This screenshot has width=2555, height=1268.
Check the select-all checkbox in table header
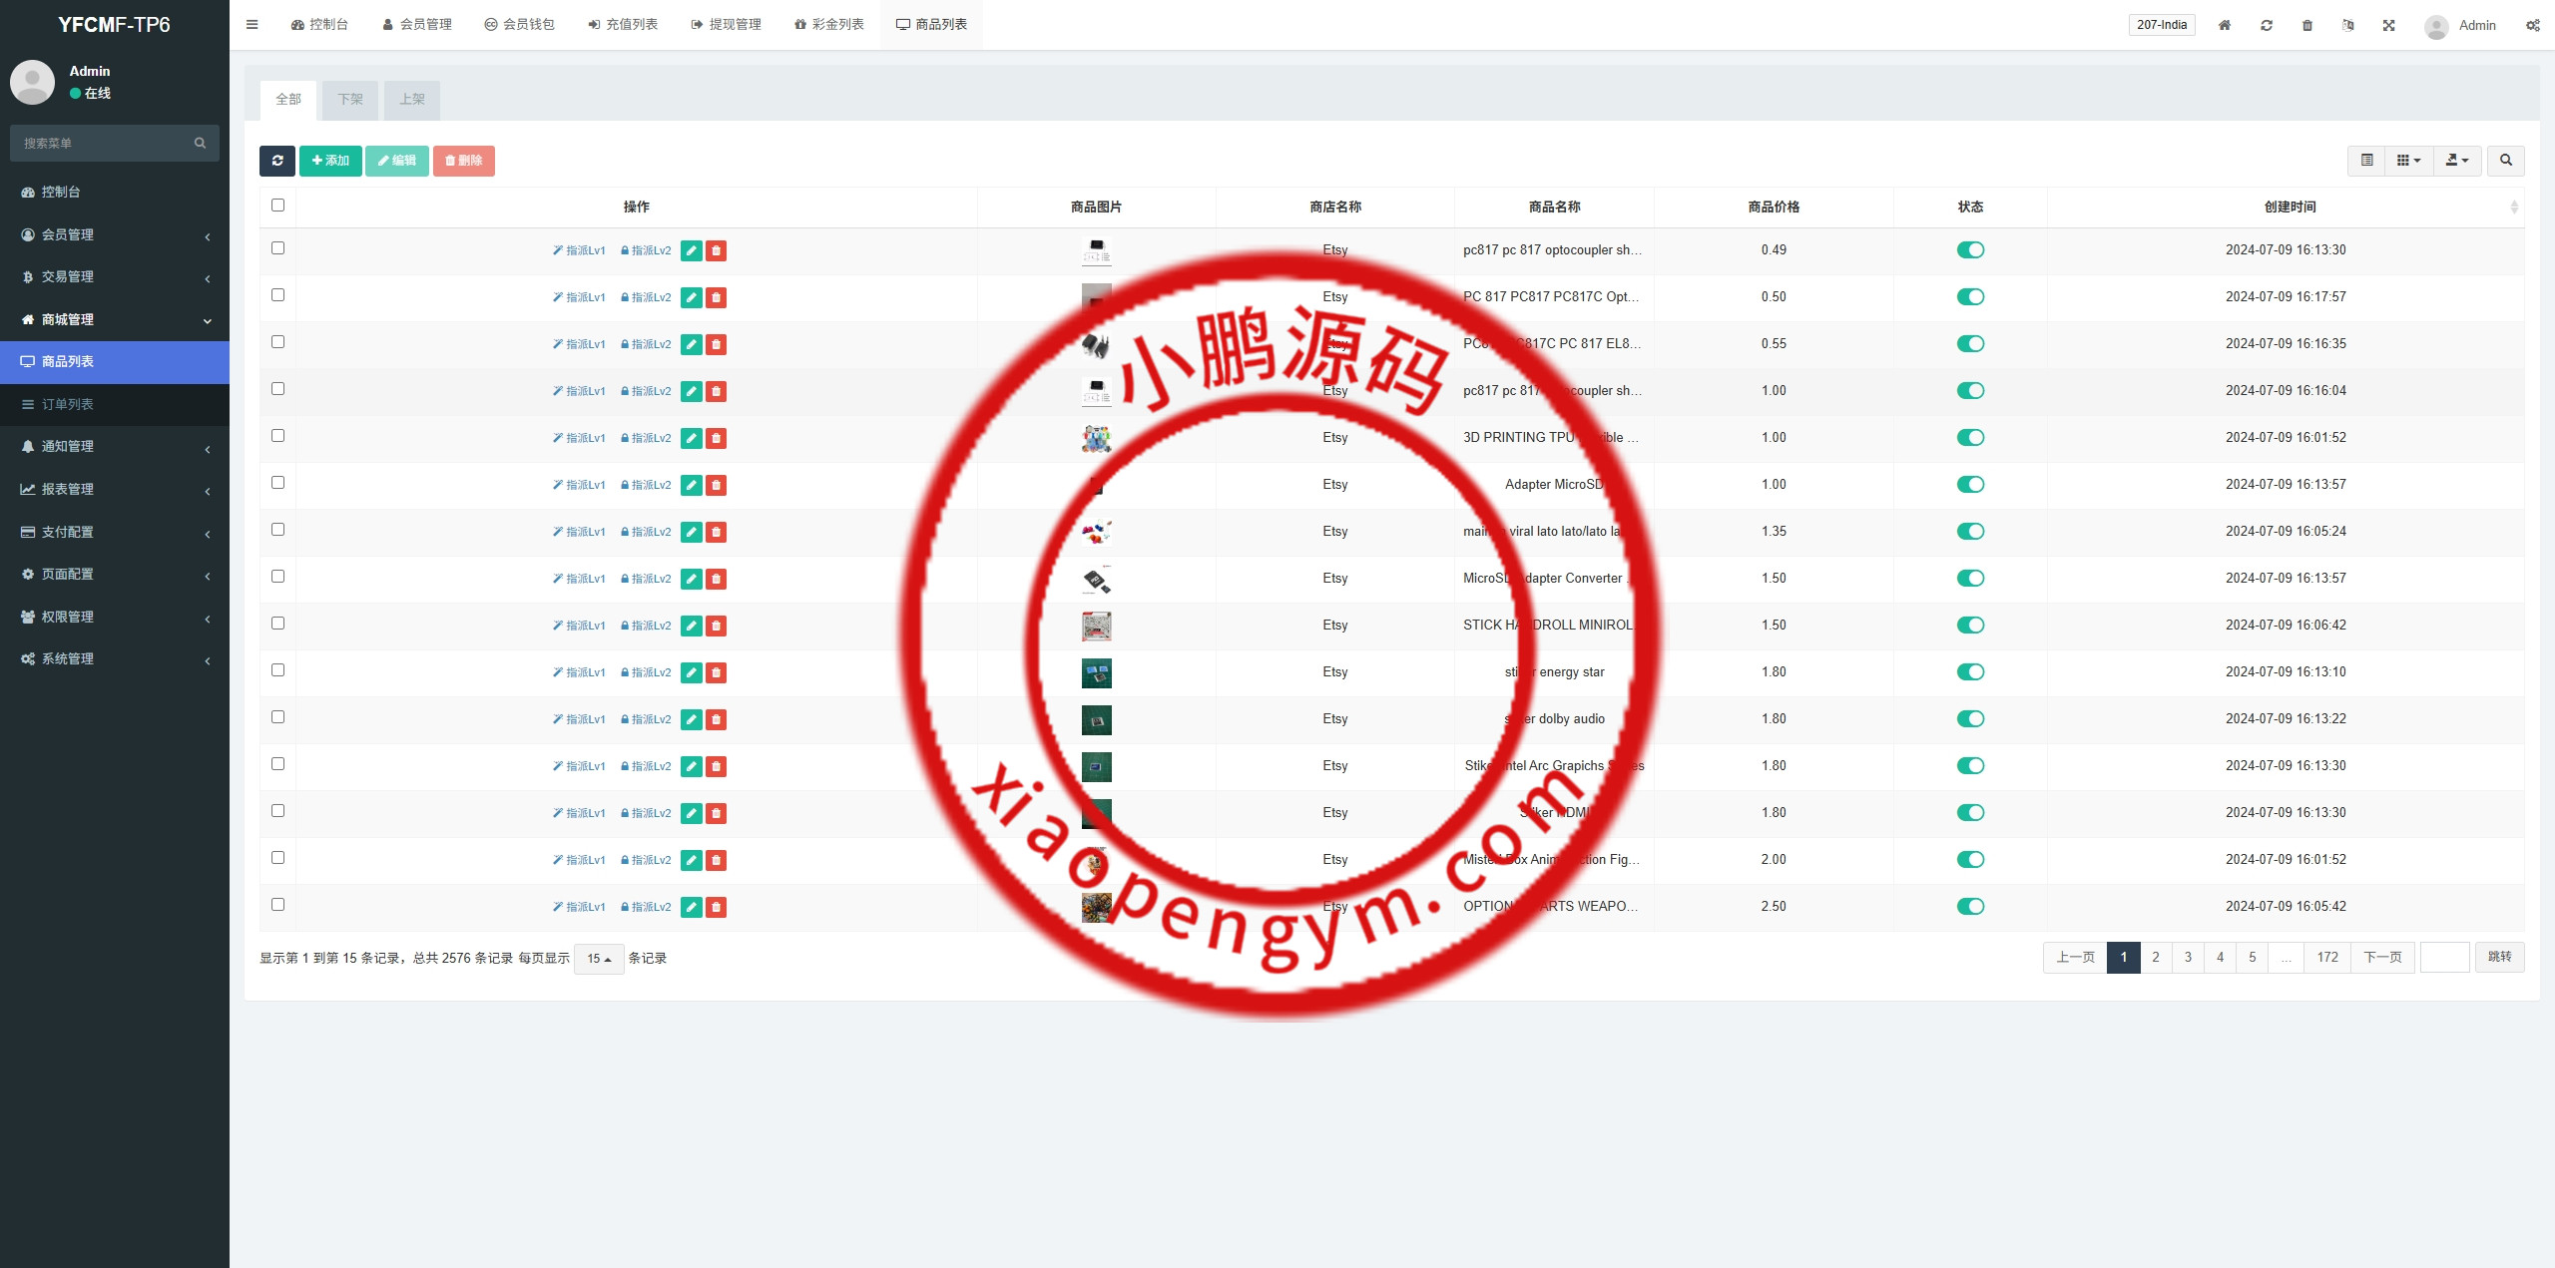point(277,206)
